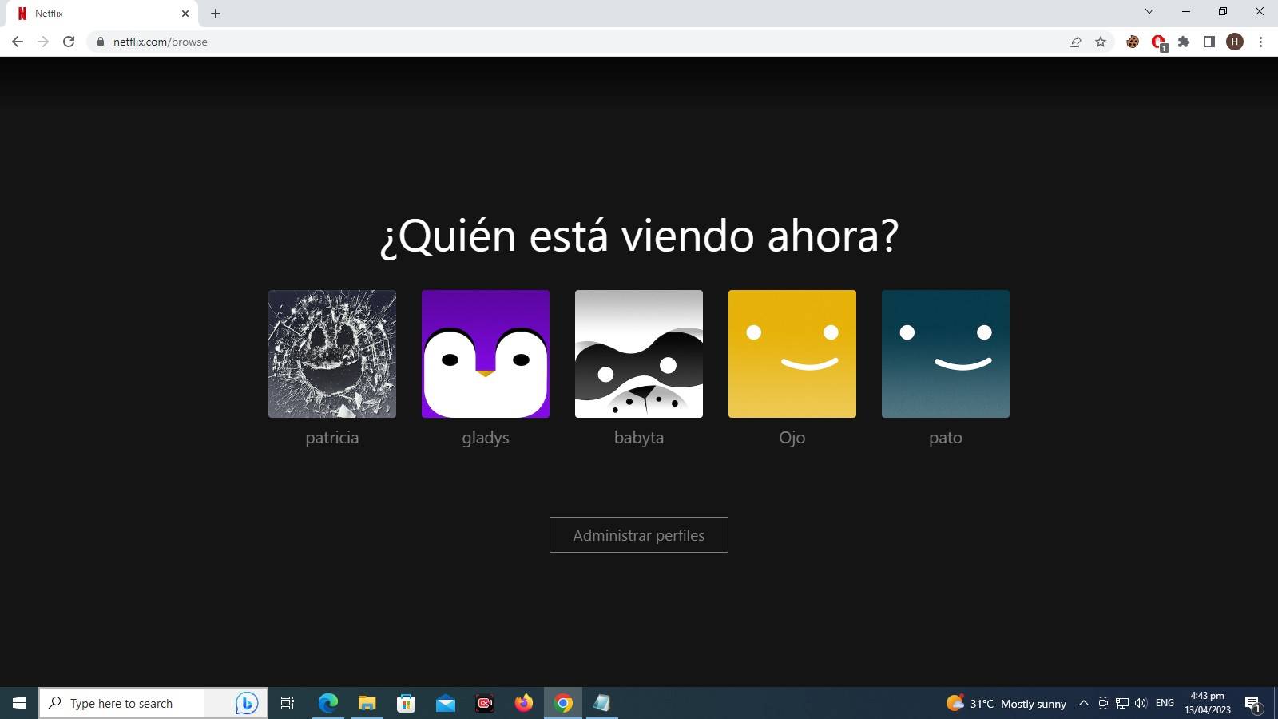Pick the yellow Ojo profile avatar
1278x719 pixels.
pyautogui.click(x=792, y=354)
